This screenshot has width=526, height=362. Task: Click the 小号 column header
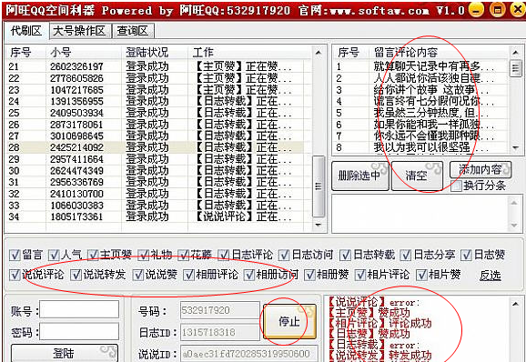61,53
